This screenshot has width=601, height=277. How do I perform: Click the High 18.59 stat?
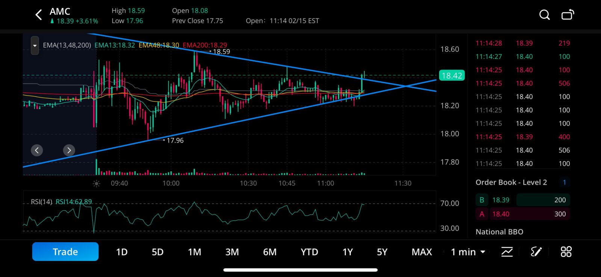click(x=128, y=11)
